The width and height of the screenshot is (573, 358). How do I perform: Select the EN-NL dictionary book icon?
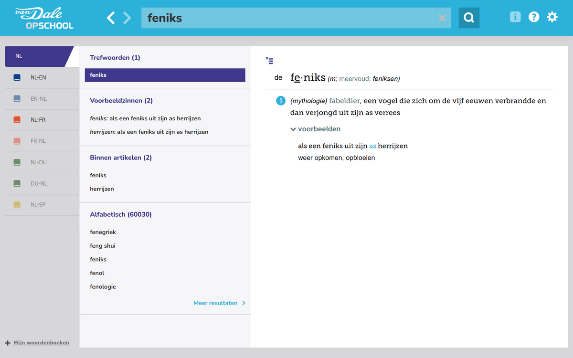[17, 99]
